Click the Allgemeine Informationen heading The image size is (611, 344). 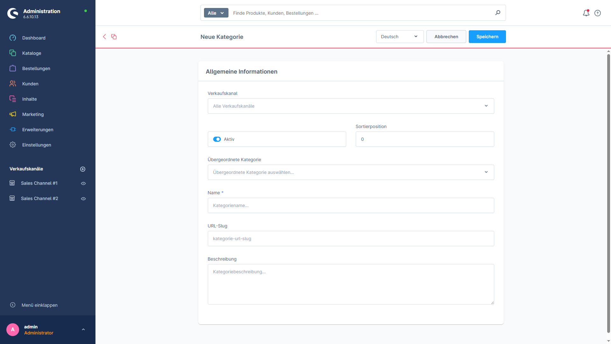click(x=242, y=72)
